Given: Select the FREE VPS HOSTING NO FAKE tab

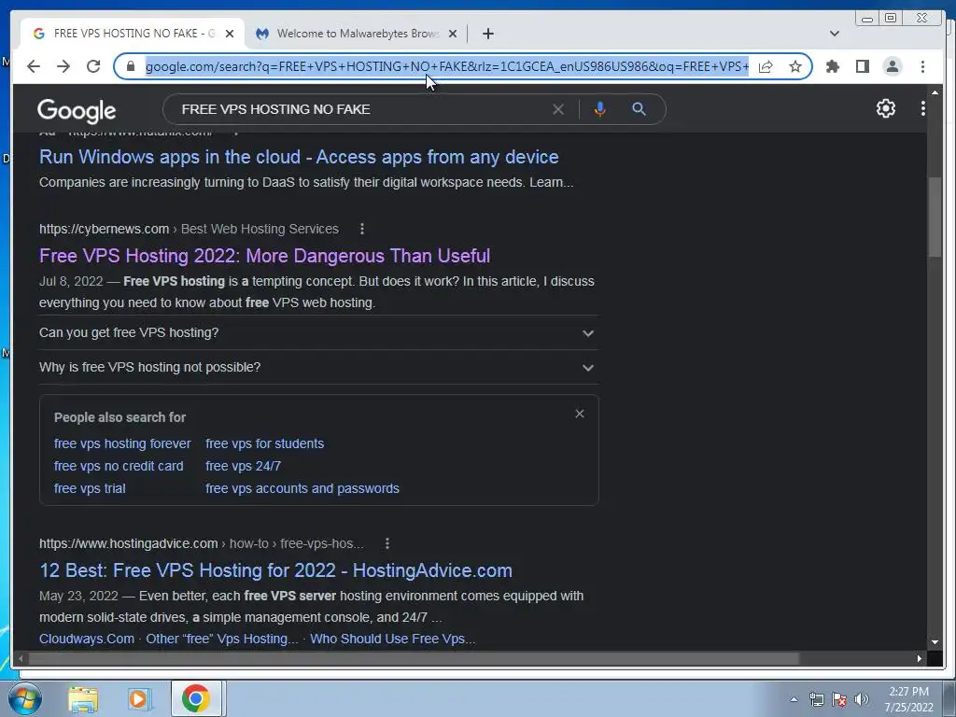Looking at the screenshot, I should 131,34.
